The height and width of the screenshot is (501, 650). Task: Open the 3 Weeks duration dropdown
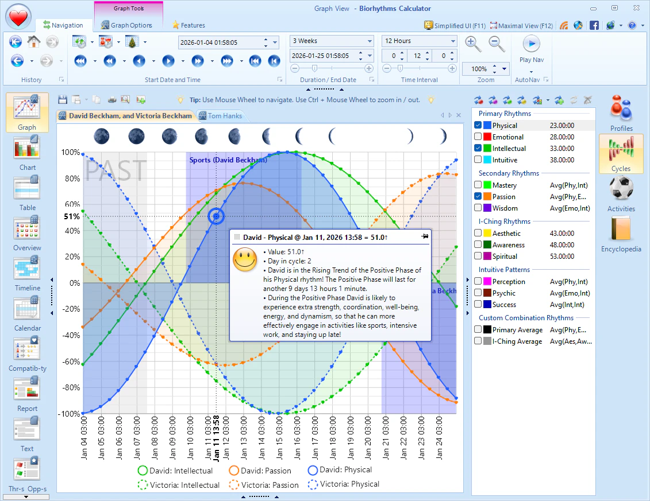pos(370,41)
